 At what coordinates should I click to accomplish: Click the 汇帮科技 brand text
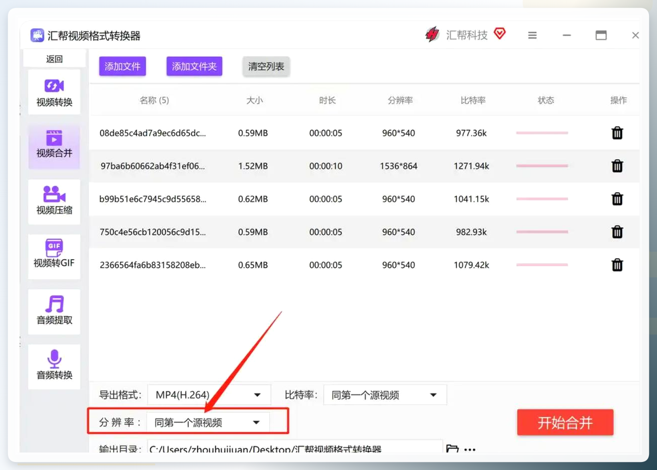coord(467,35)
